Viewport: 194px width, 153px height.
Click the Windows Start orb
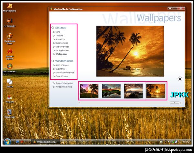[7, 142]
